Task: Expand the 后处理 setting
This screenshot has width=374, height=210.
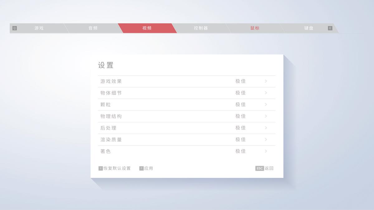Action: click(266, 128)
